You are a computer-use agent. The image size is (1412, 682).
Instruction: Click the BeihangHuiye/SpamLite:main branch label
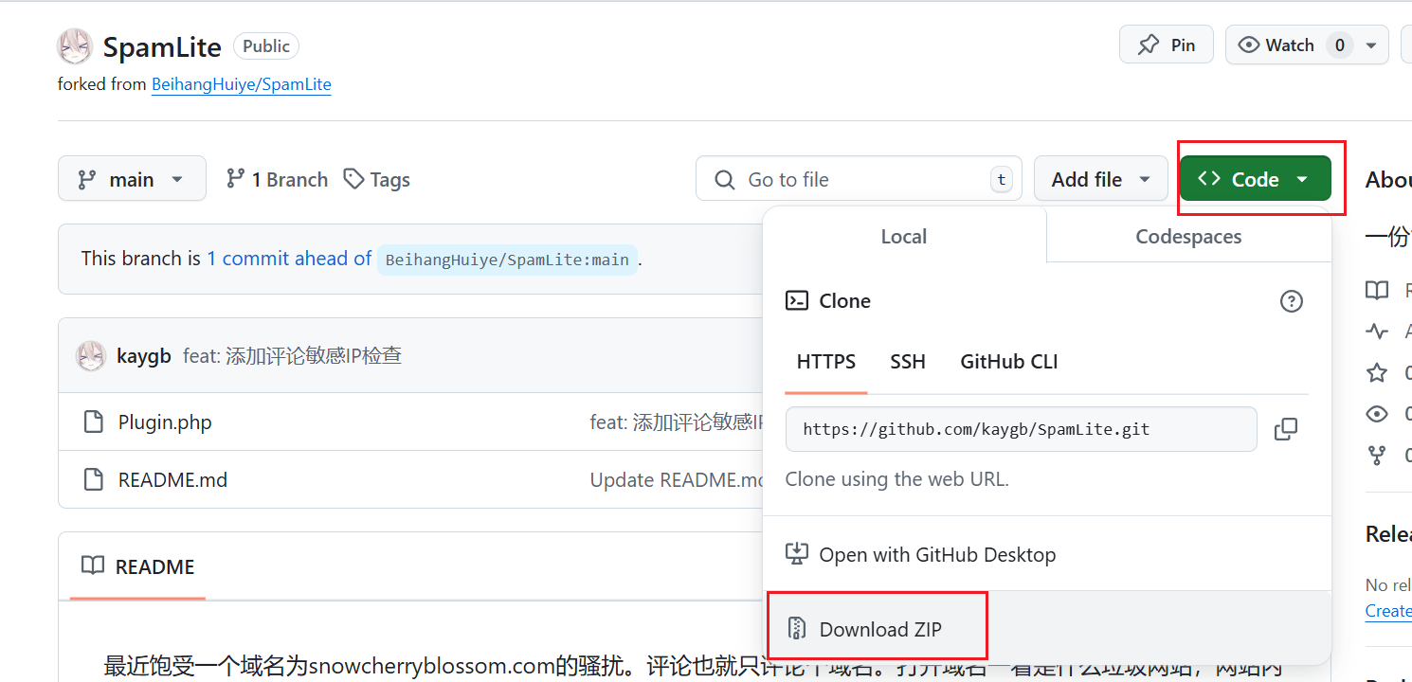click(x=507, y=260)
